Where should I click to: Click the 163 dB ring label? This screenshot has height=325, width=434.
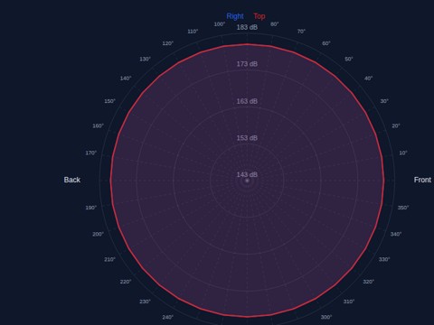tap(247, 101)
